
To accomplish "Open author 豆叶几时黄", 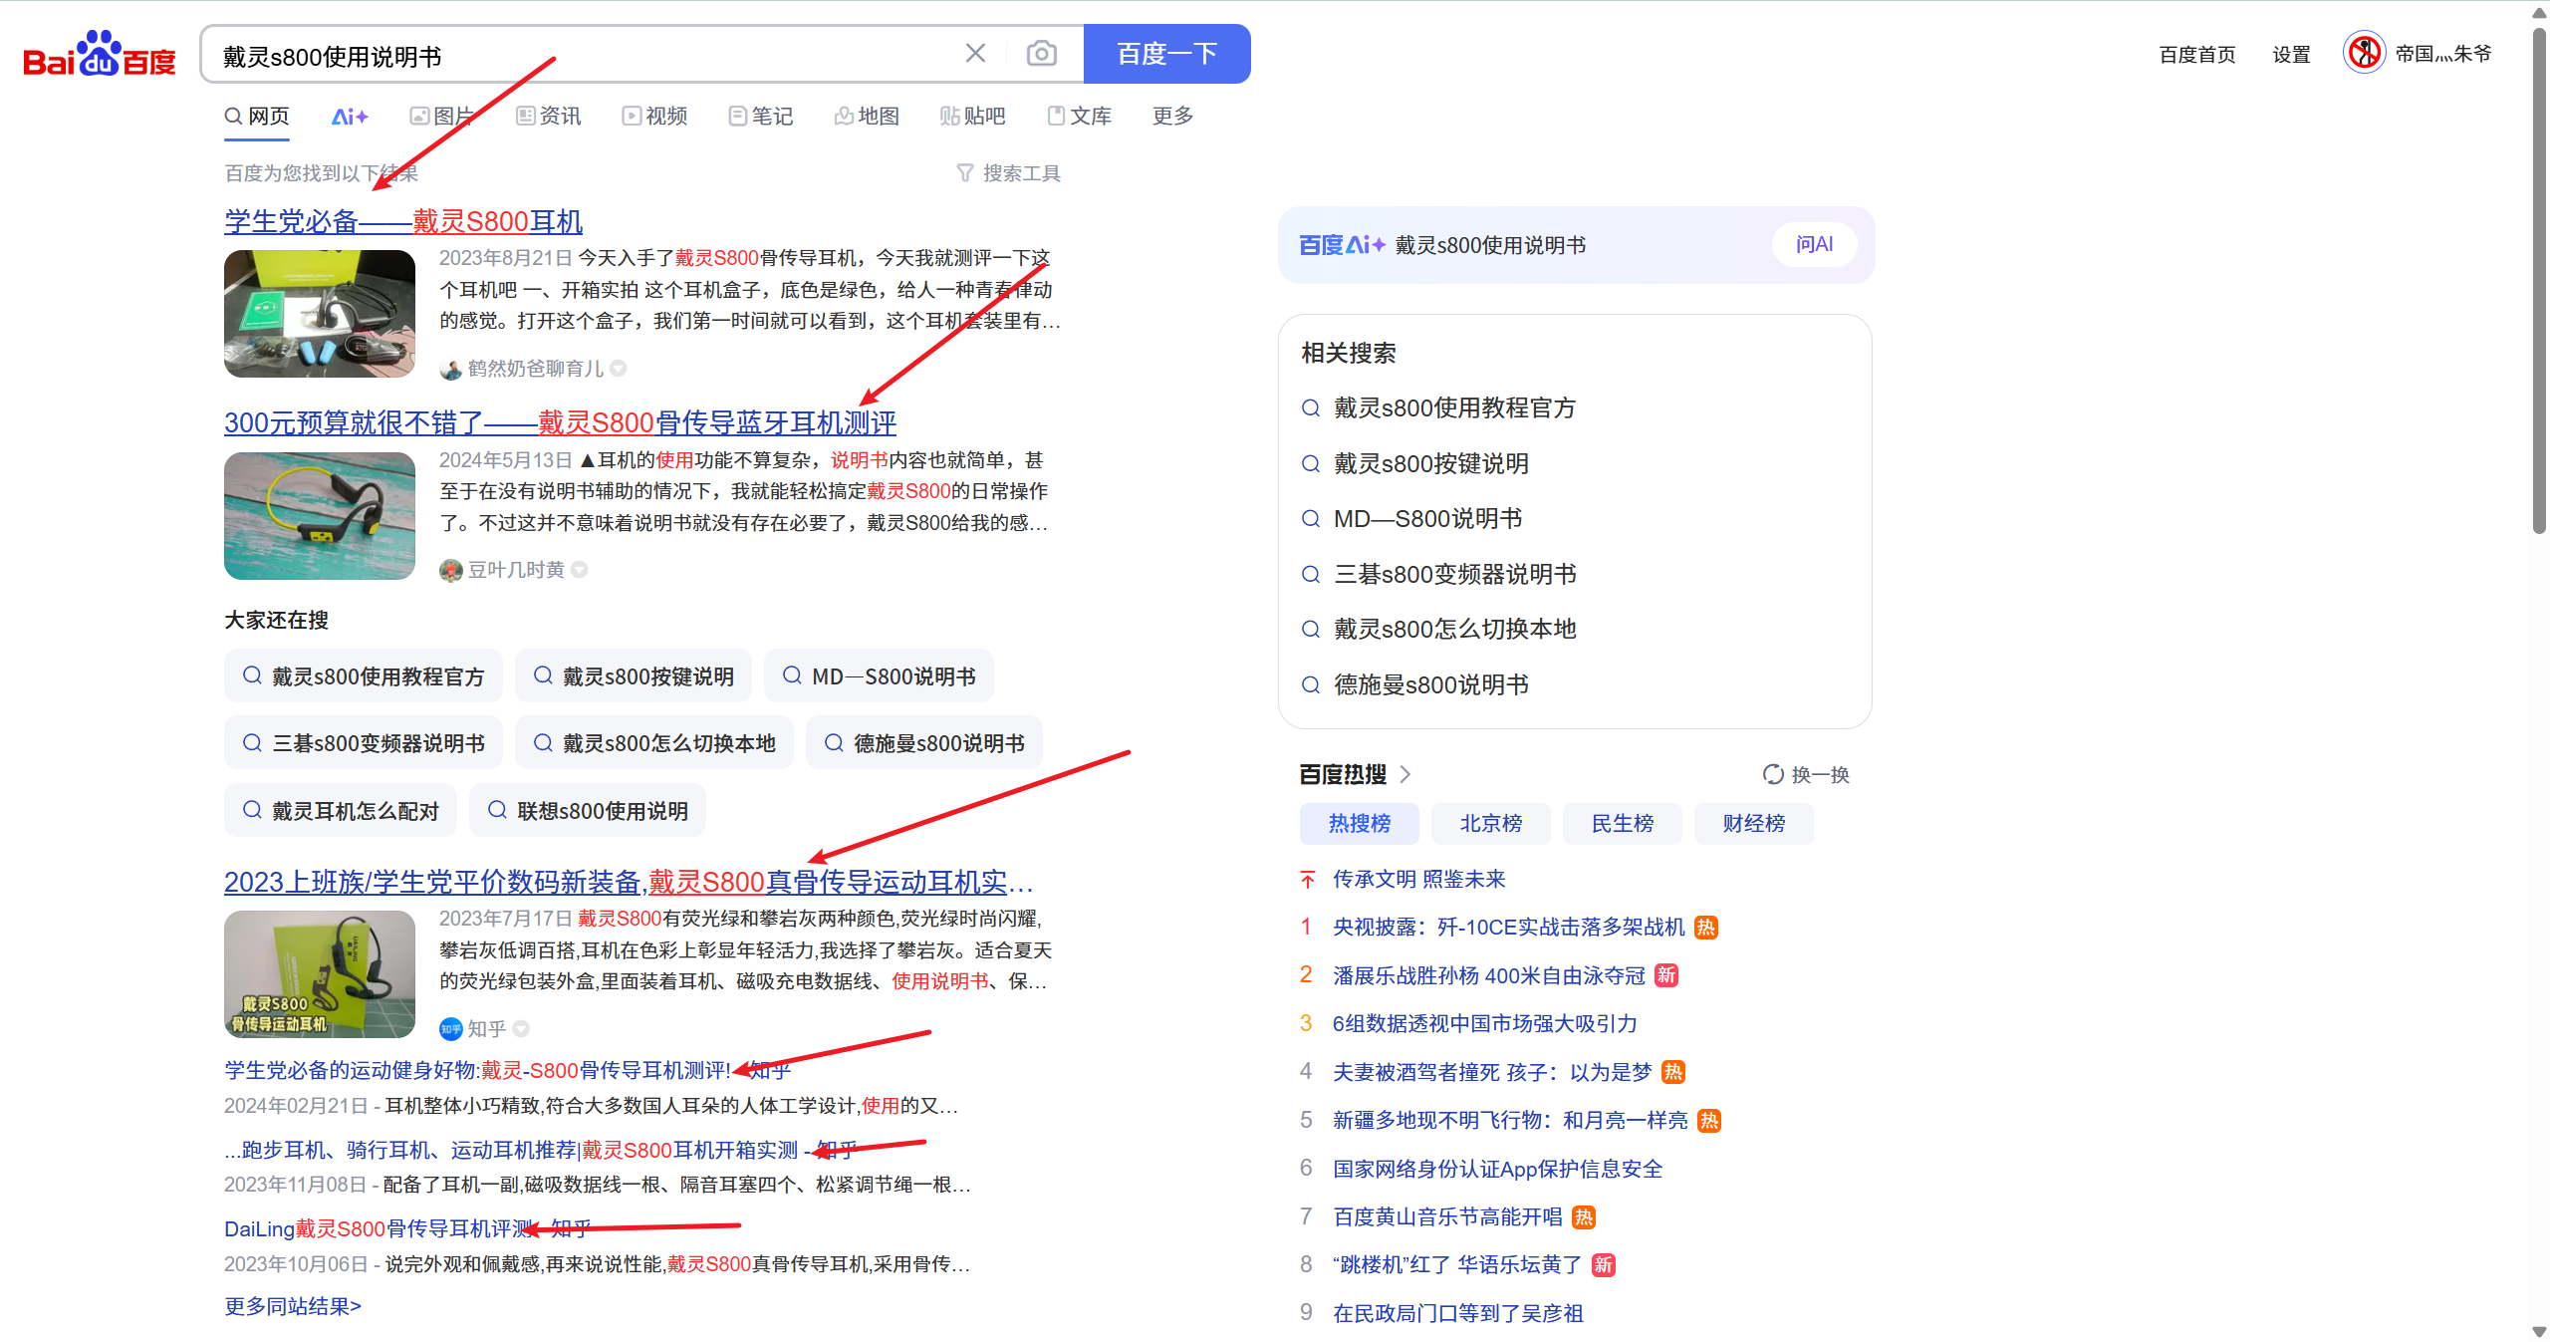I will tap(516, 570).
